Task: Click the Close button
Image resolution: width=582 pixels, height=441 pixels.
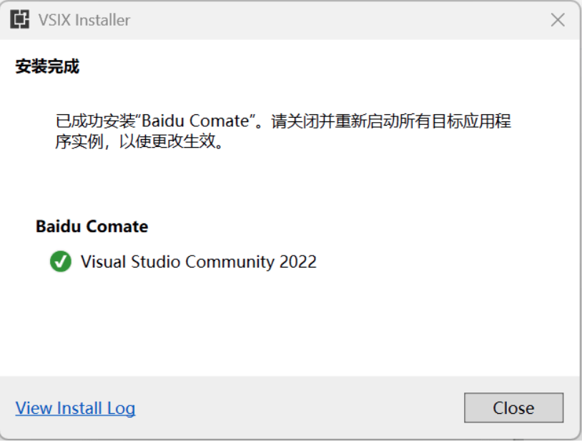Action: click(x=513, y=407)
